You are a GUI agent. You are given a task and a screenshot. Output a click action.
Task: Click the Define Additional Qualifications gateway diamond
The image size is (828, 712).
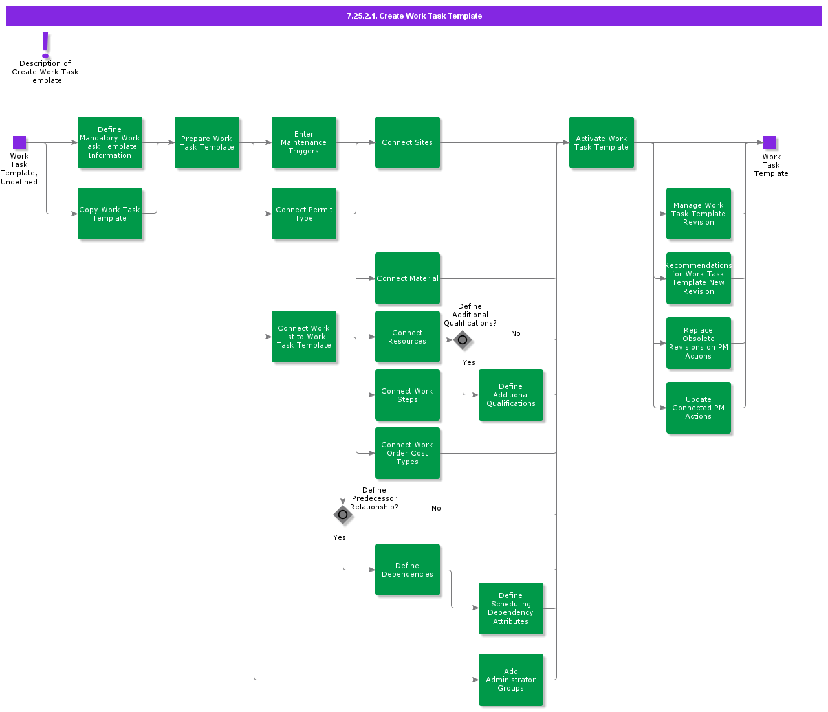coord(463,340)
